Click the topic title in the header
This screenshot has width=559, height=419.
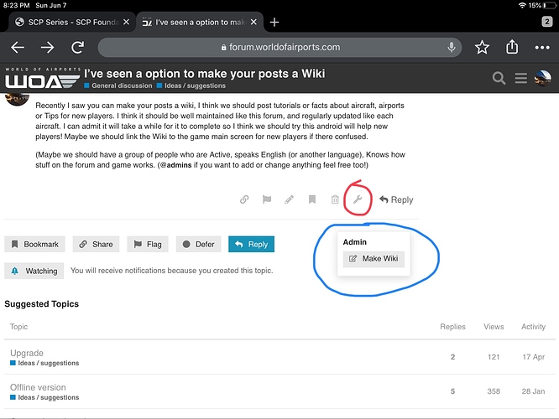pos(204,74)
